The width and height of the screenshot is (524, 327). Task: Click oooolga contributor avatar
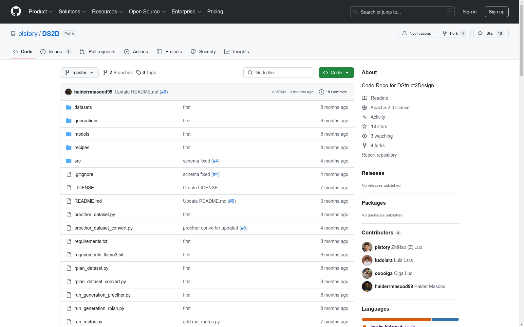click(367, 273)
